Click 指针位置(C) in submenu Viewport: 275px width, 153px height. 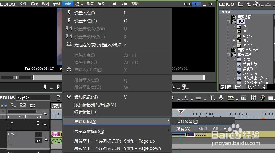coord(202,122)
